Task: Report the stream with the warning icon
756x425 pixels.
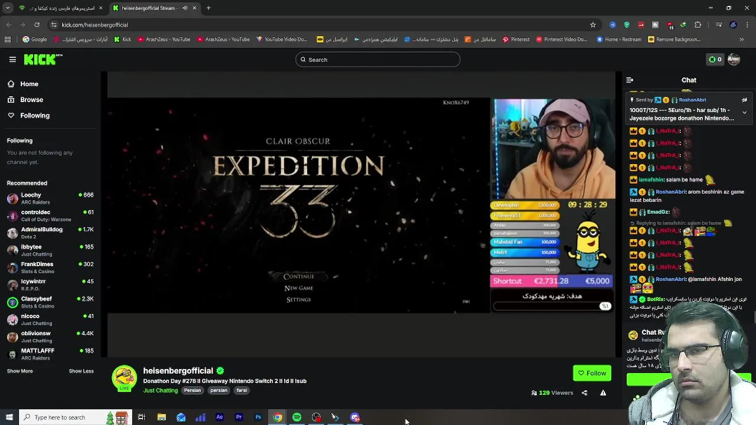Action: point(603,393)
